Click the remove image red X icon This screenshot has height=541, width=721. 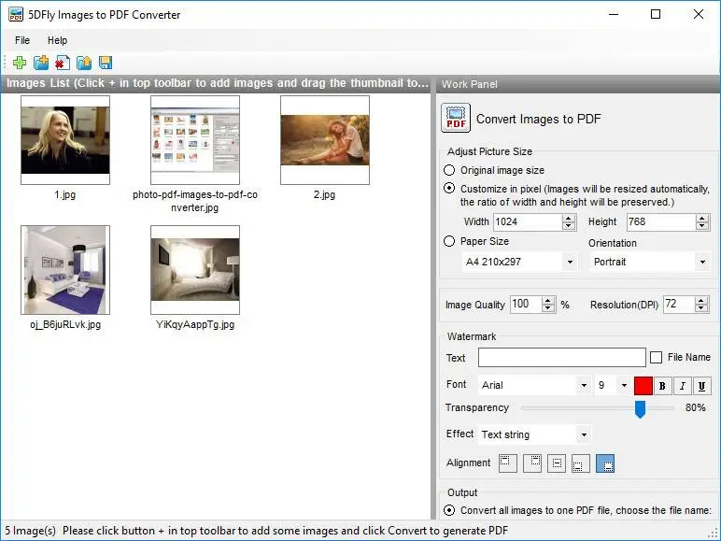[62, 63]
